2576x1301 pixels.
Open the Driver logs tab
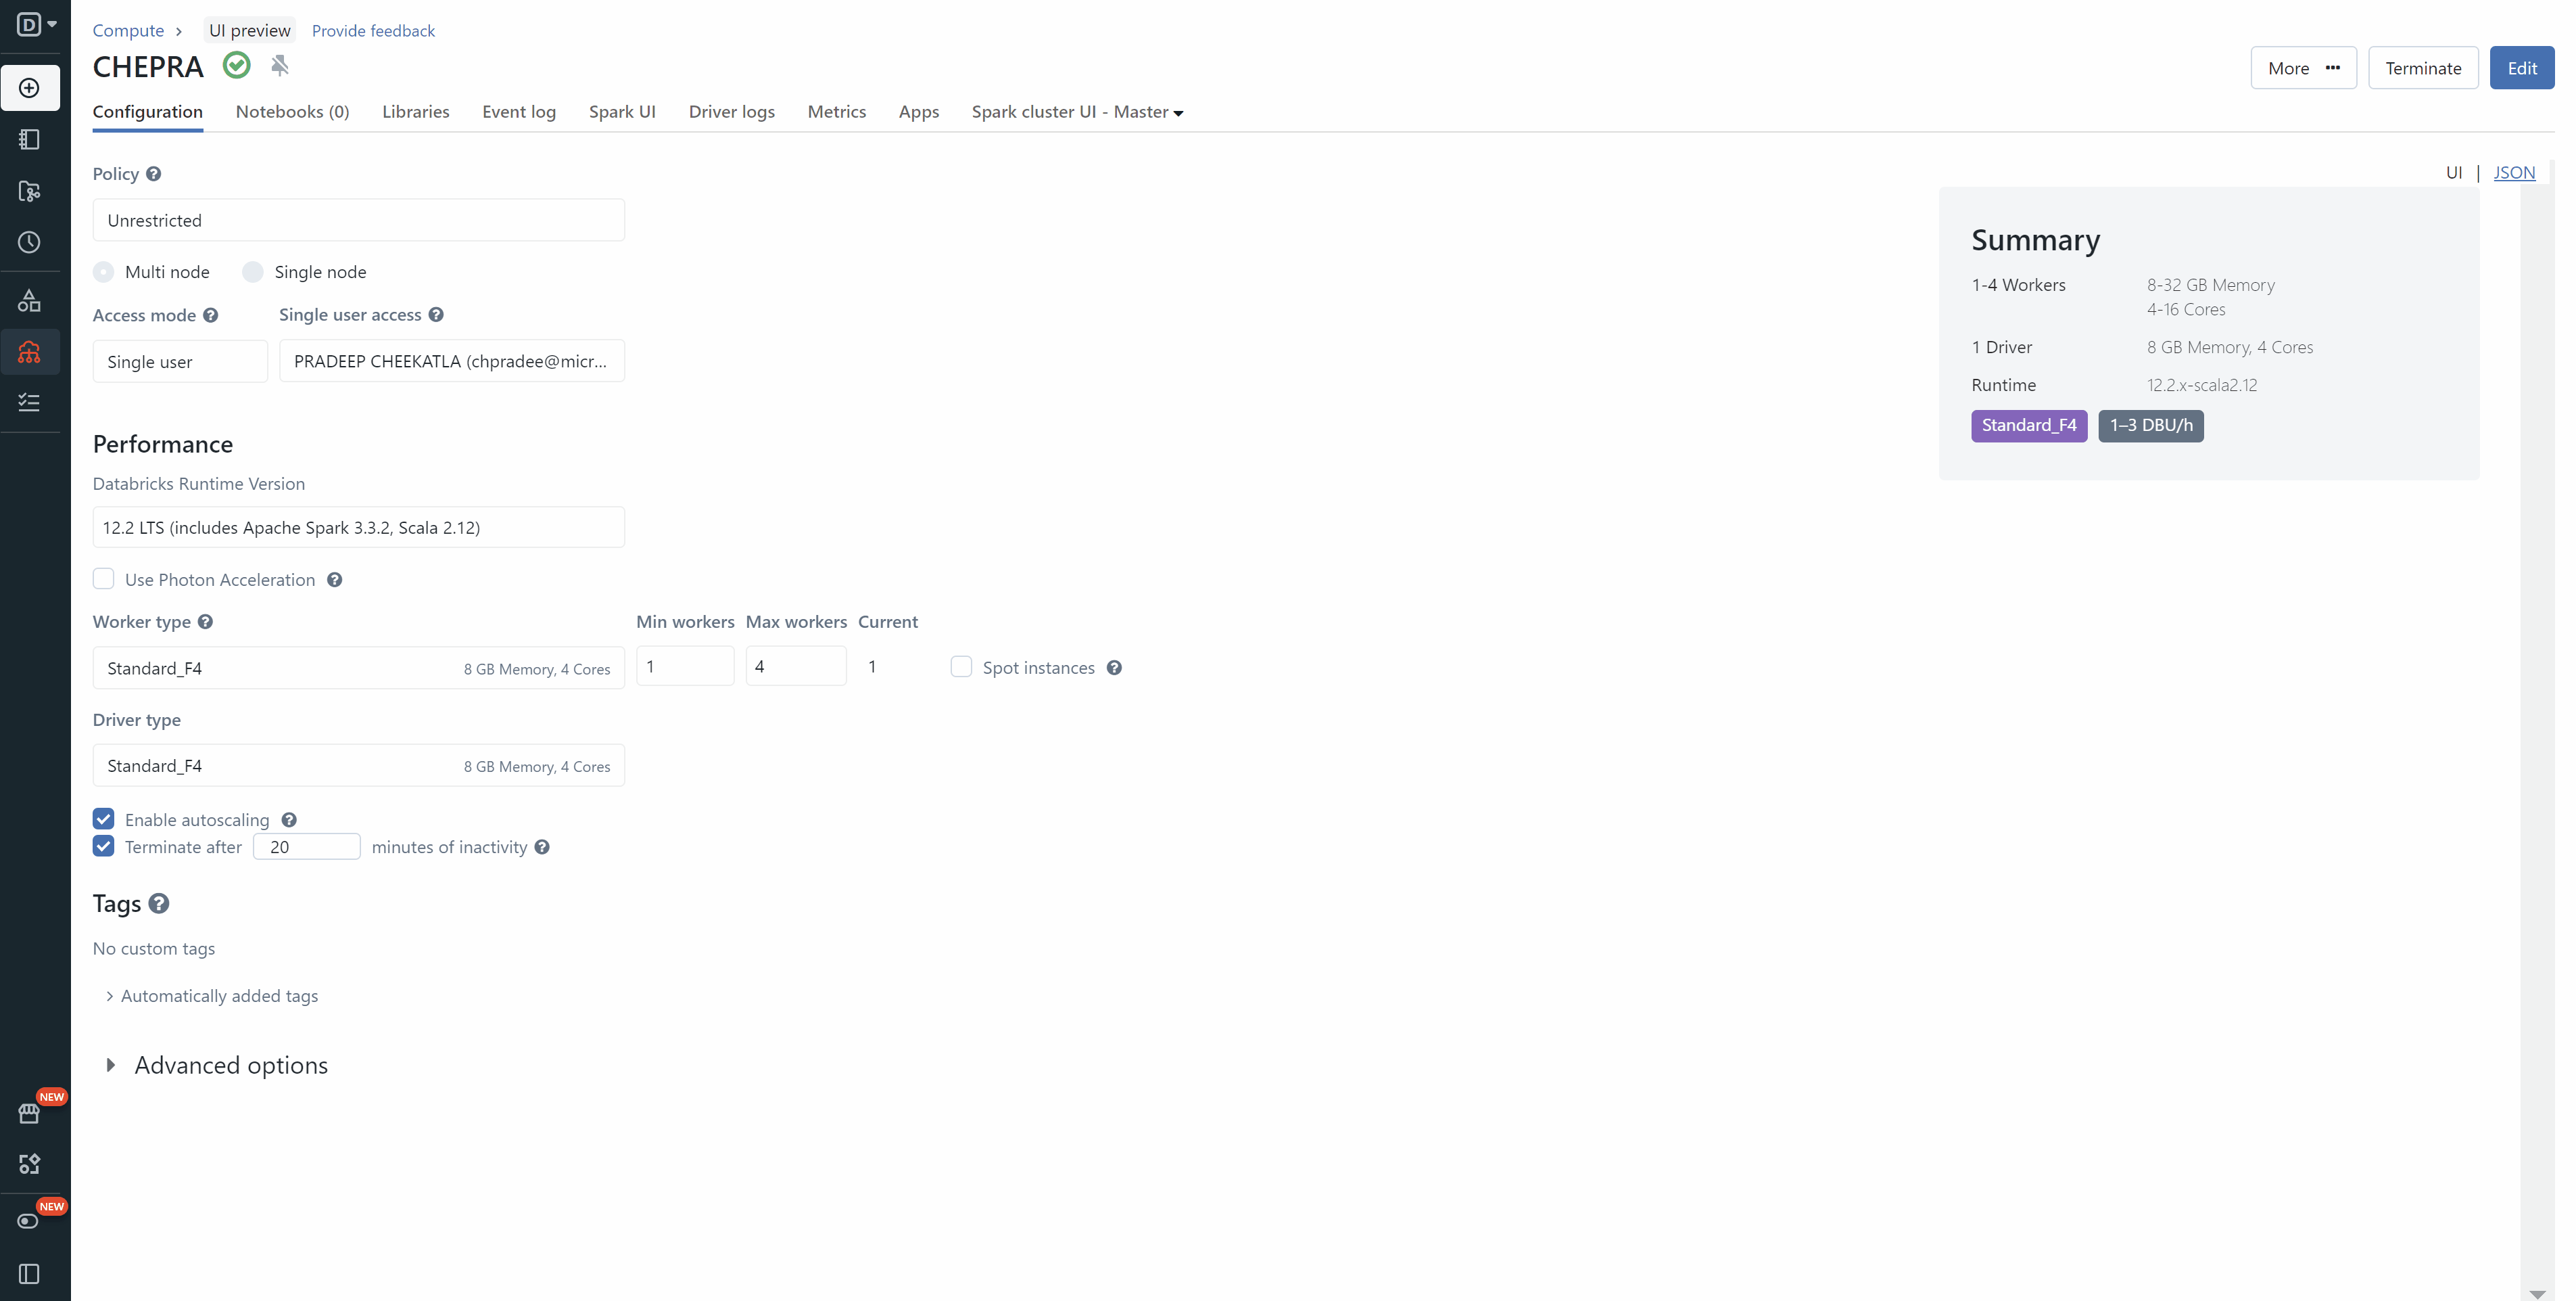731,112
